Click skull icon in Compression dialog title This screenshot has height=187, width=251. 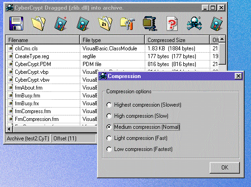(x=103, y=76)
